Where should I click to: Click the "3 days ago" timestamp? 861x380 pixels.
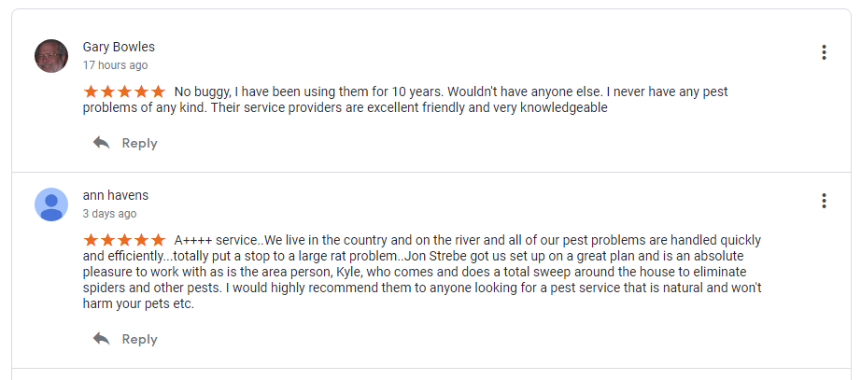tap(109, 214)
